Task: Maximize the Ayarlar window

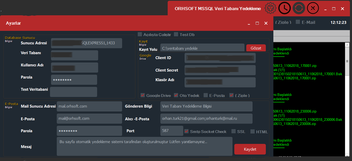Action: pos(257,23)
